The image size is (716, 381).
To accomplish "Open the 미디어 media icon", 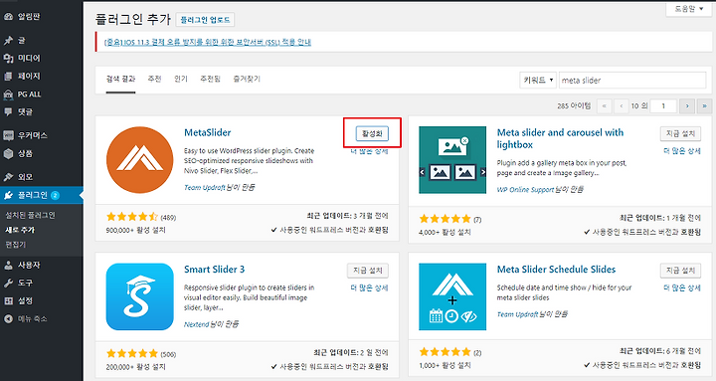I will pyautogui.click(x=8, y=59).
